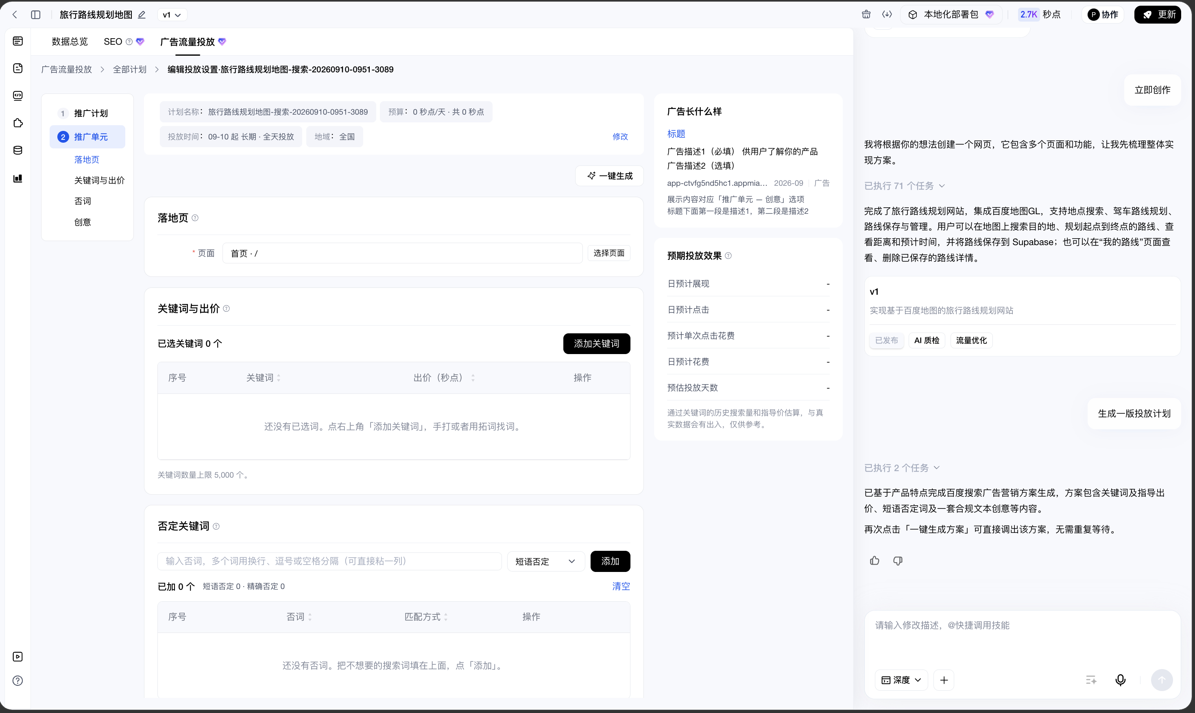Click the 修改 link in plan summary
The image size is (1195, 713).
(620, 137)
